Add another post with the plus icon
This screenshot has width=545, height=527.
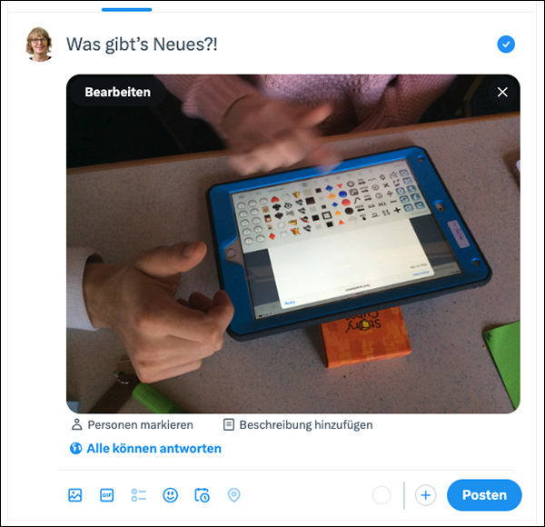(x=425, y=495)
